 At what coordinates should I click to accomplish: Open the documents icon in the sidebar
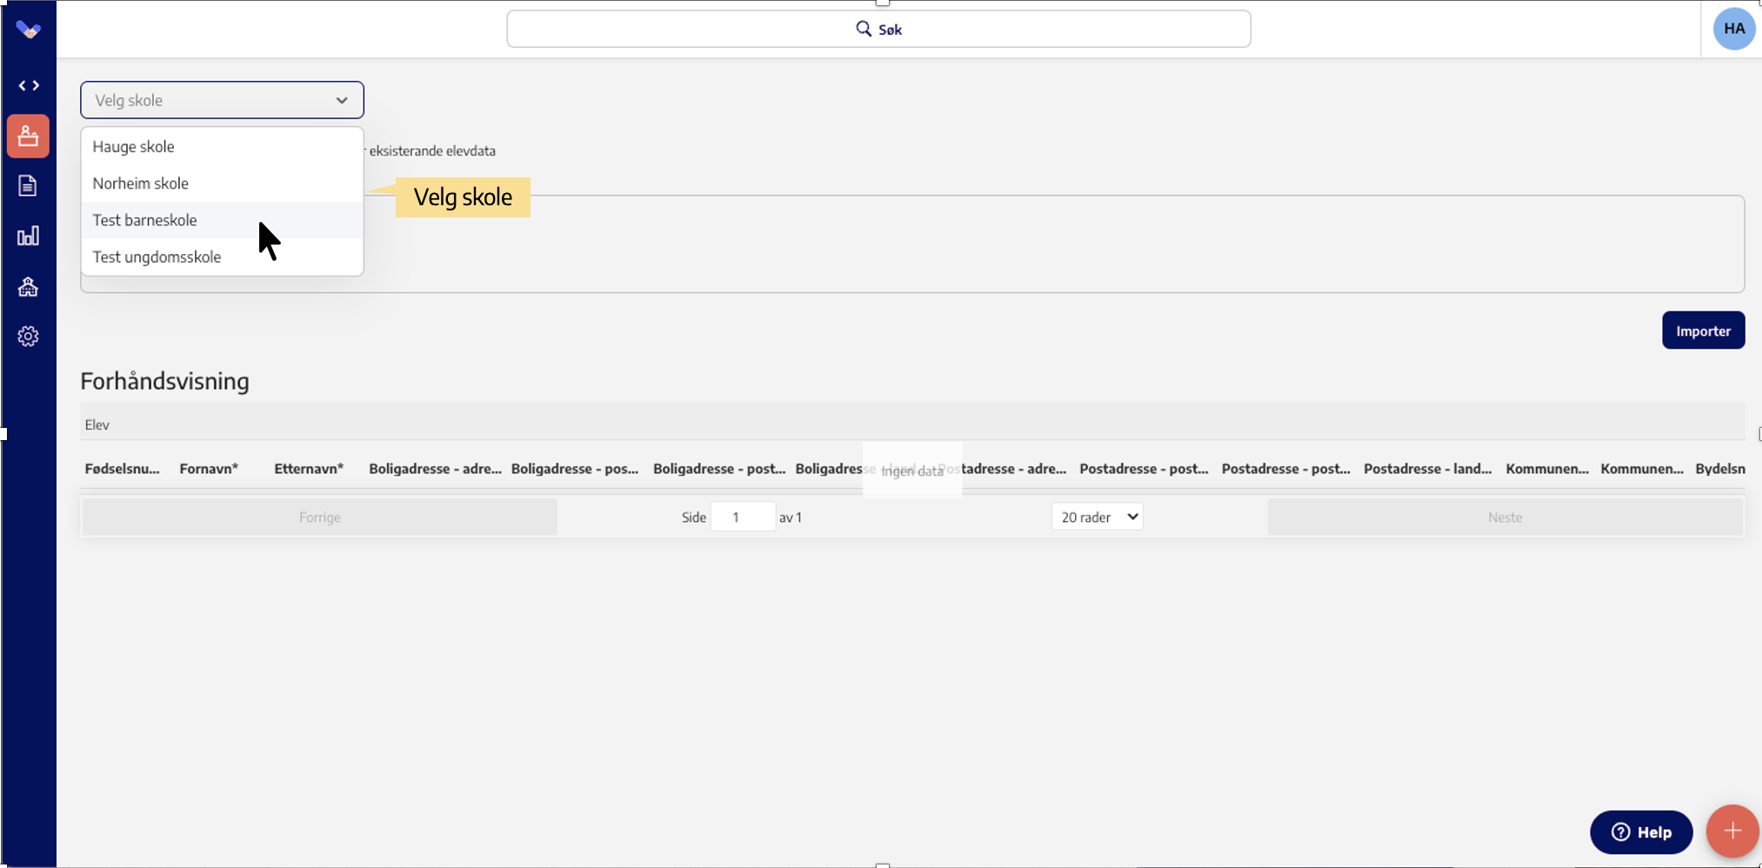click(x=28, y=185)
